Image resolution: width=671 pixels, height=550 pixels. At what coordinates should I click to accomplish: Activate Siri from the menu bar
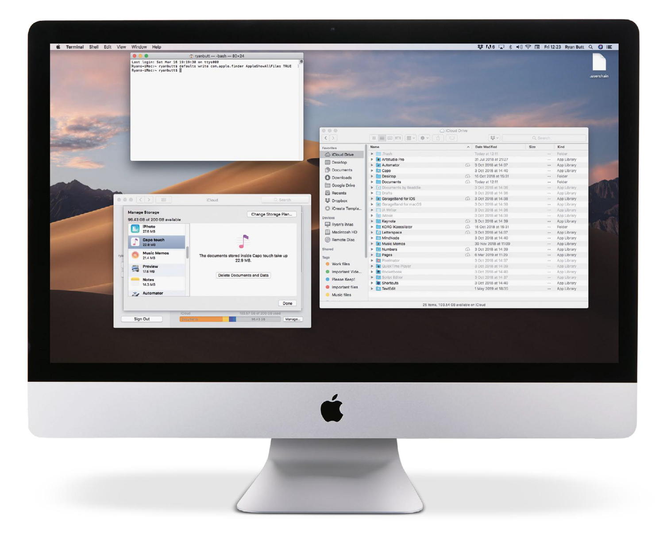pyautogui.click(x=600, y=47)
